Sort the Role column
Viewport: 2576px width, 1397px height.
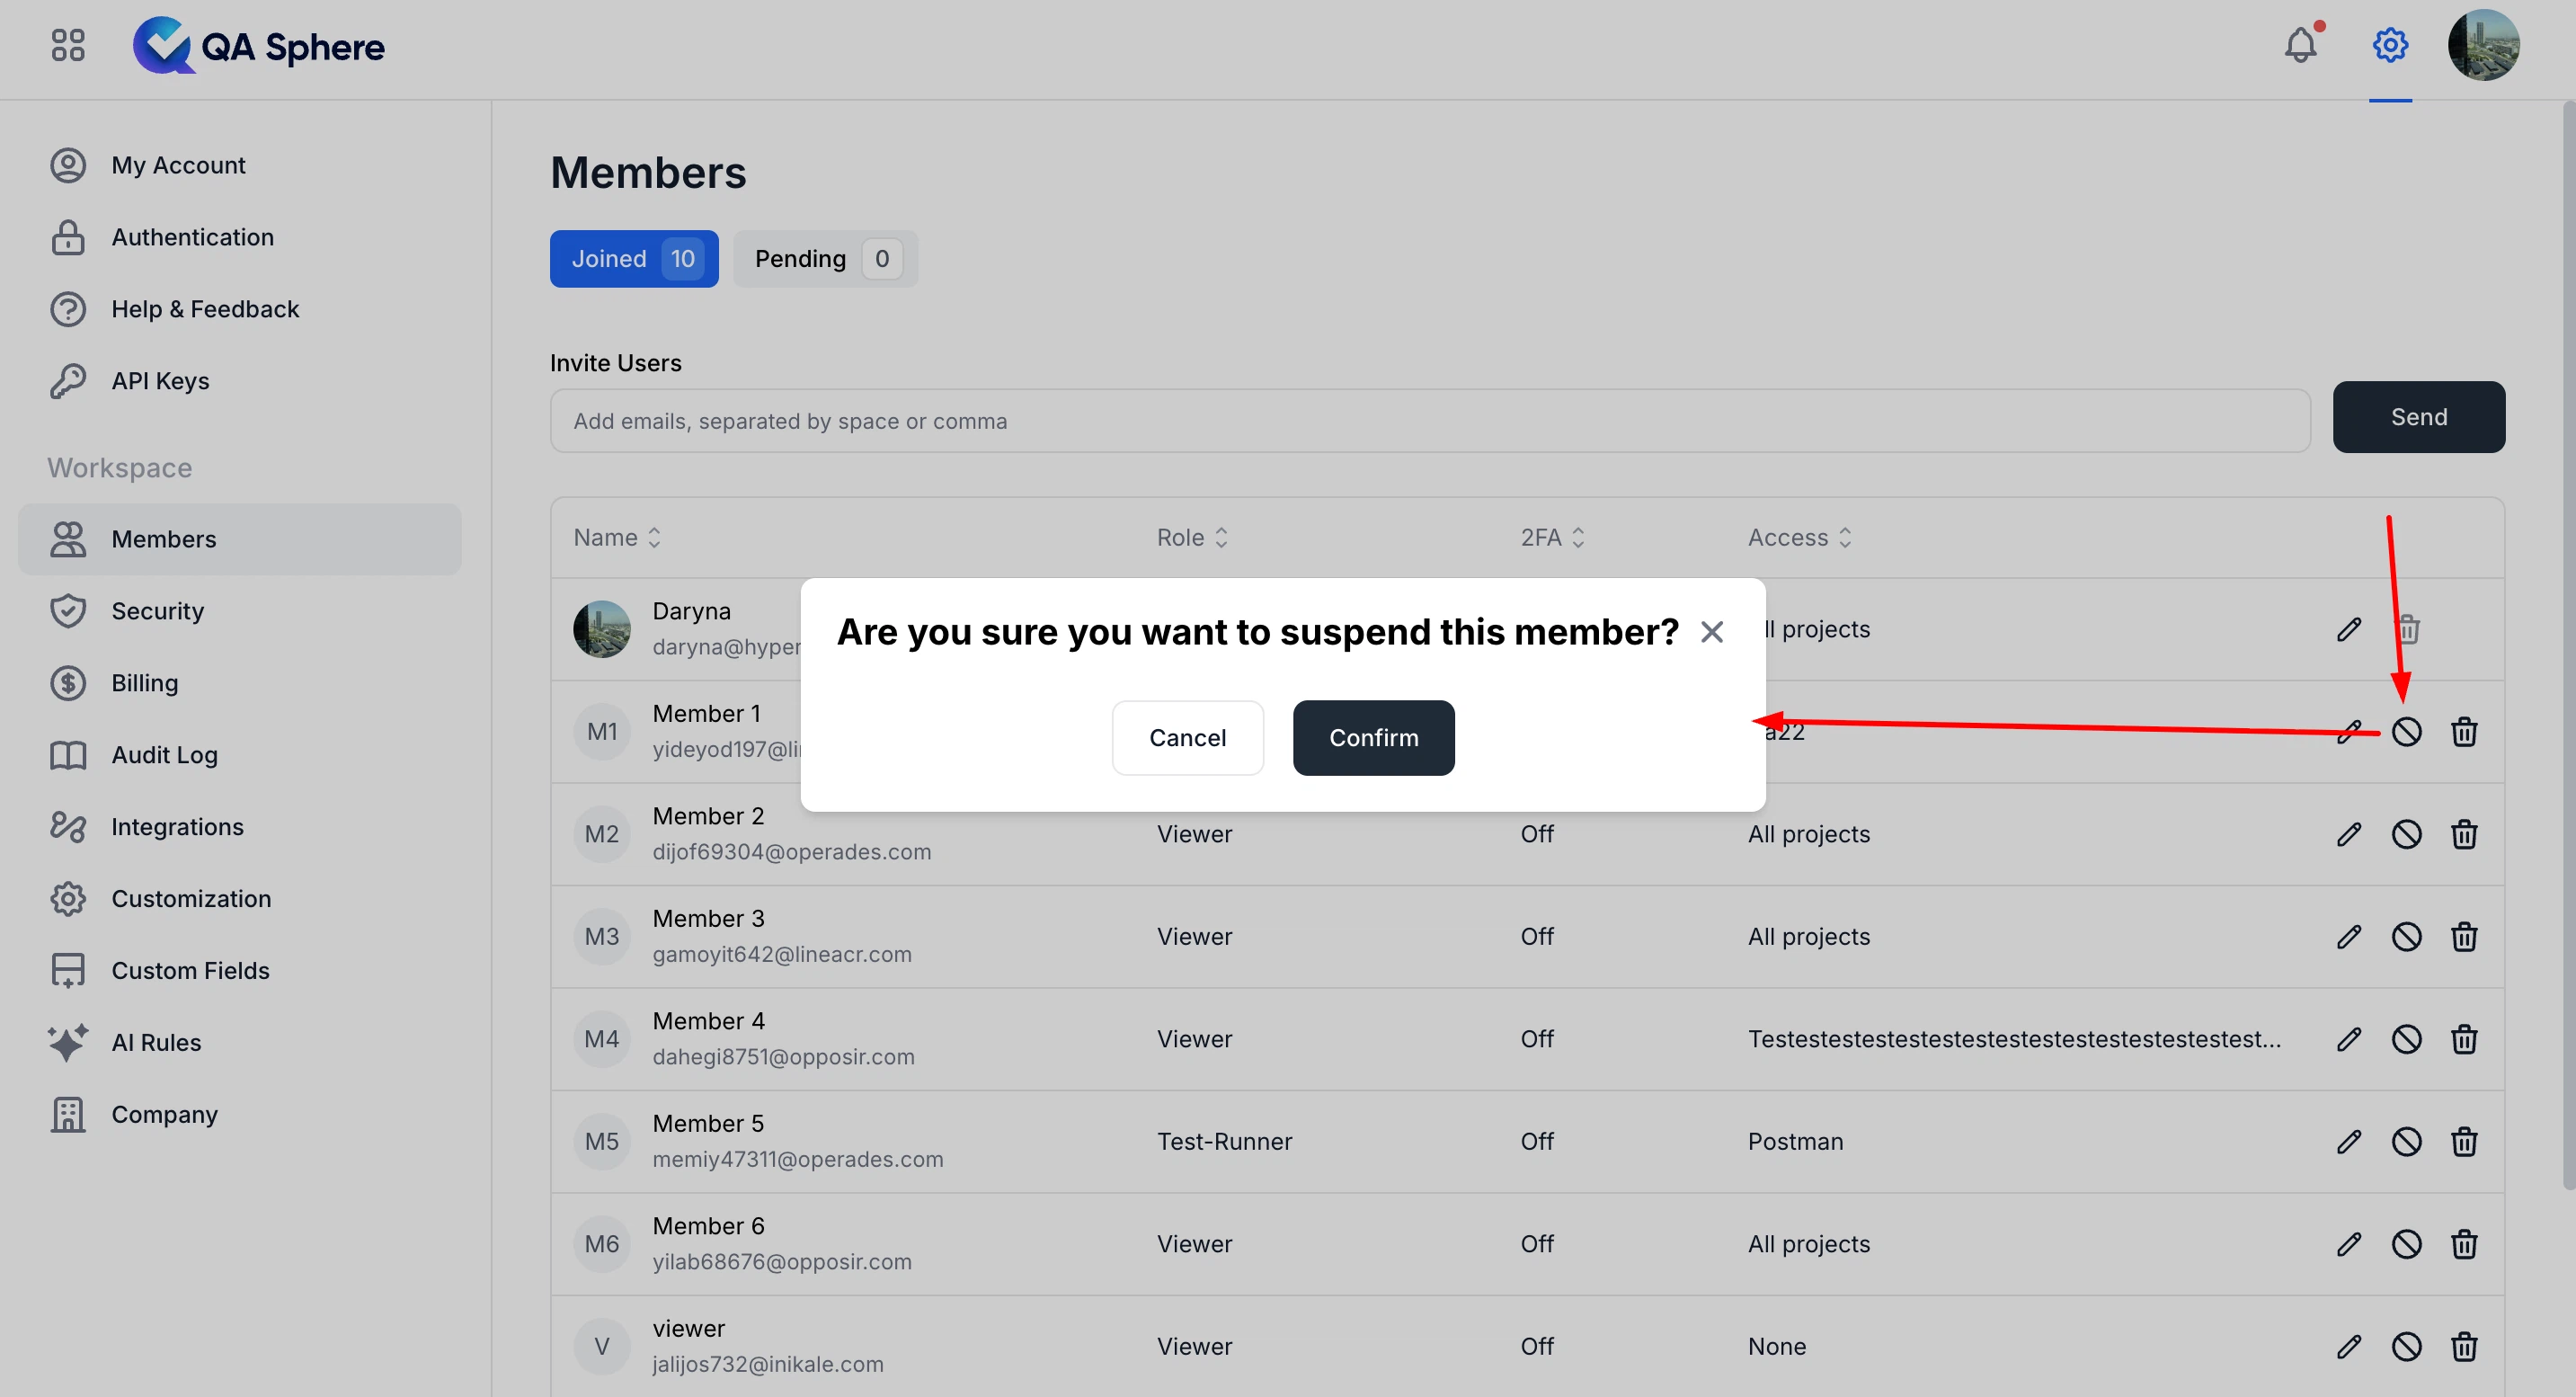1191,537
